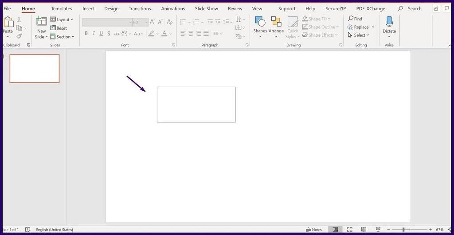This screenshot has width=454, height=235.
Task: Open the File tab
Action: point(7,9)
